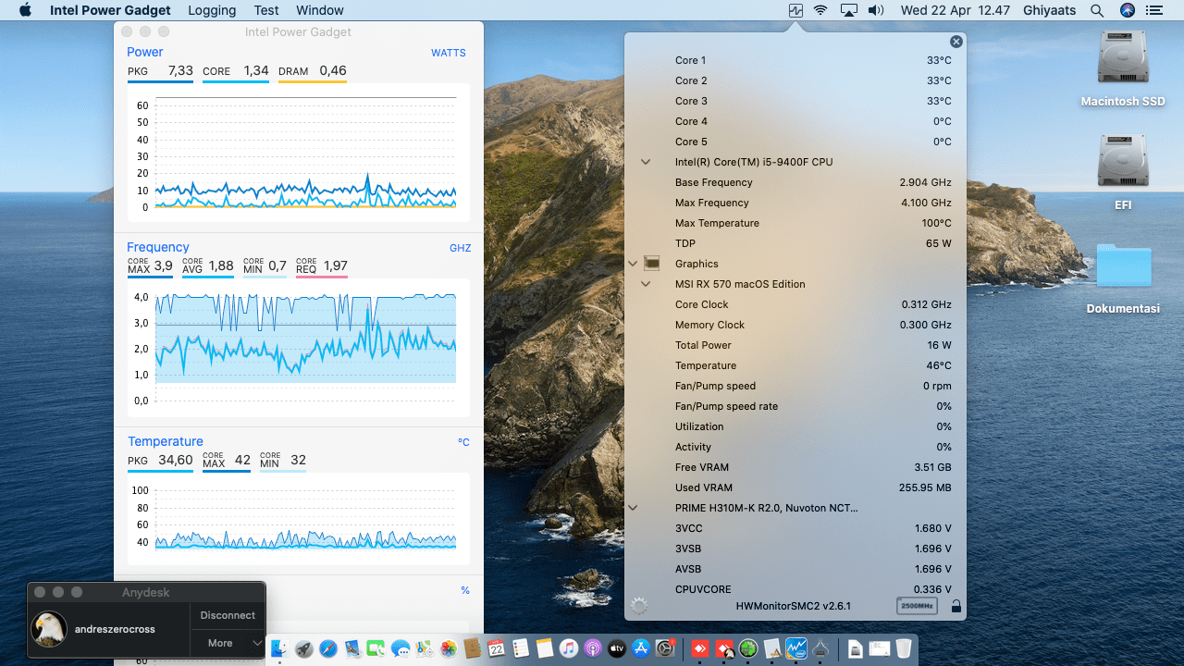Image resolution: width=1184 pixels, height=666 pixels.
Task: Open Wi-Fi status menu bar icon
Action: [820, 11]
